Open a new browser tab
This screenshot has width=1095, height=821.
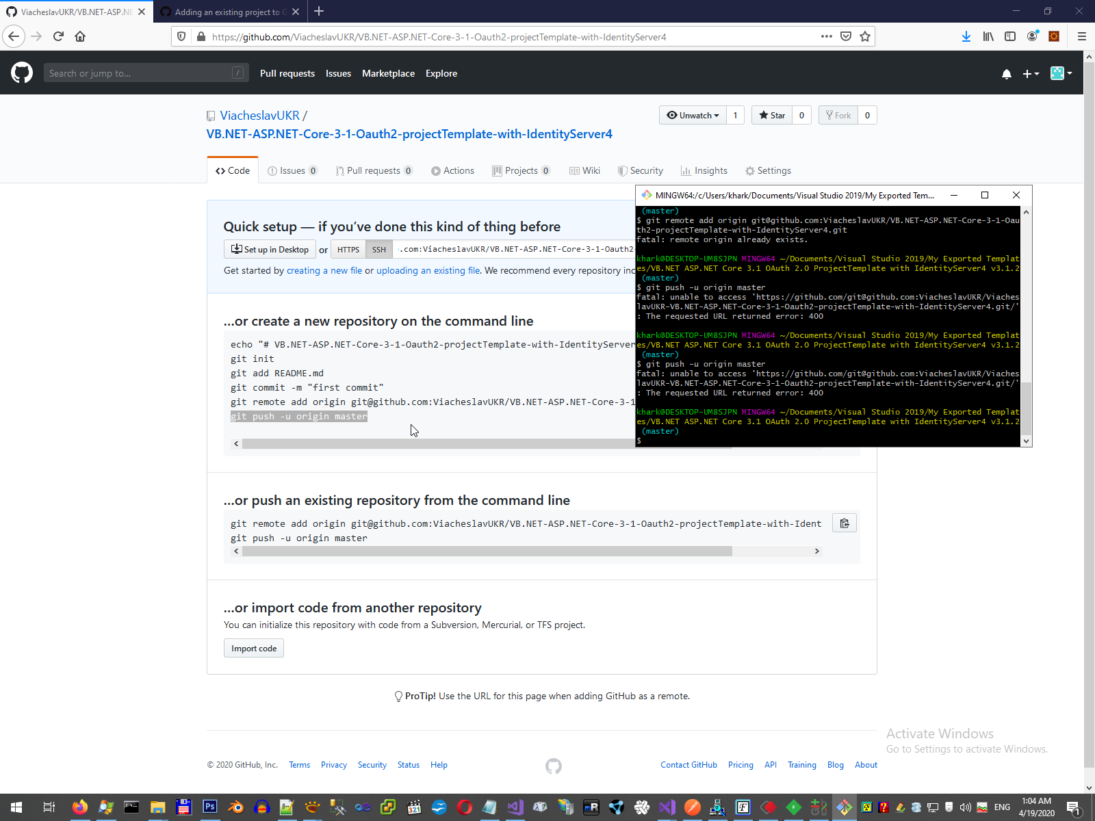[319, 12]
